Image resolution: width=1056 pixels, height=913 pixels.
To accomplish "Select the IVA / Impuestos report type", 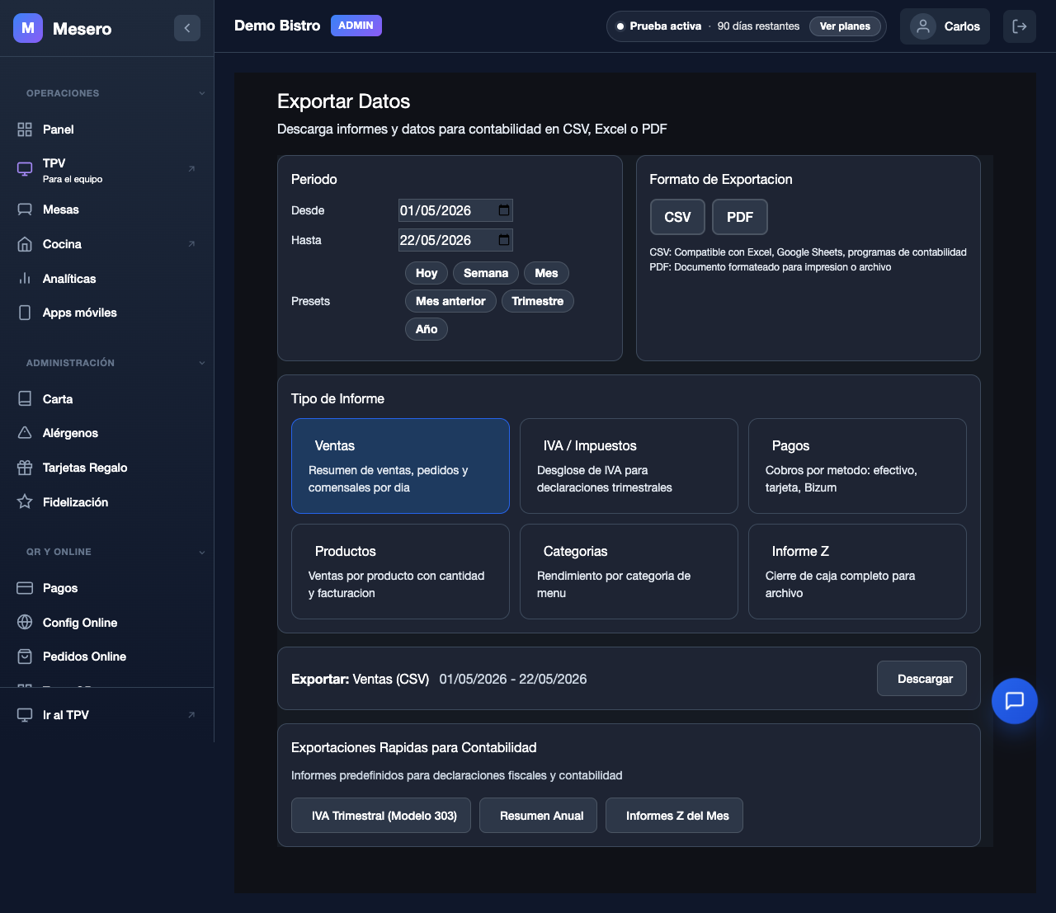I will (x=629, y=466).
